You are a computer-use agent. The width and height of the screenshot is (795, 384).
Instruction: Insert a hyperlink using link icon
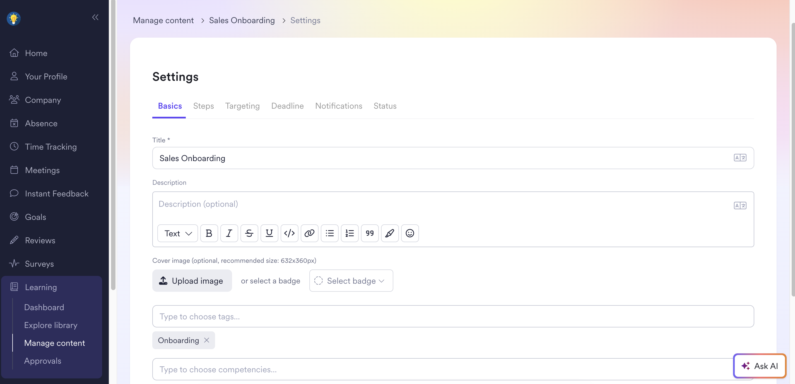tap(309, 233)
